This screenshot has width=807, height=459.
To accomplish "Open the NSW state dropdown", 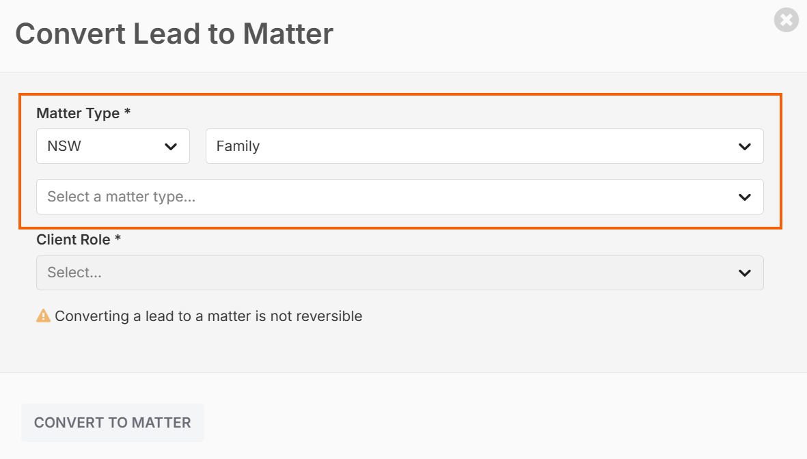I will coord(113,146).
